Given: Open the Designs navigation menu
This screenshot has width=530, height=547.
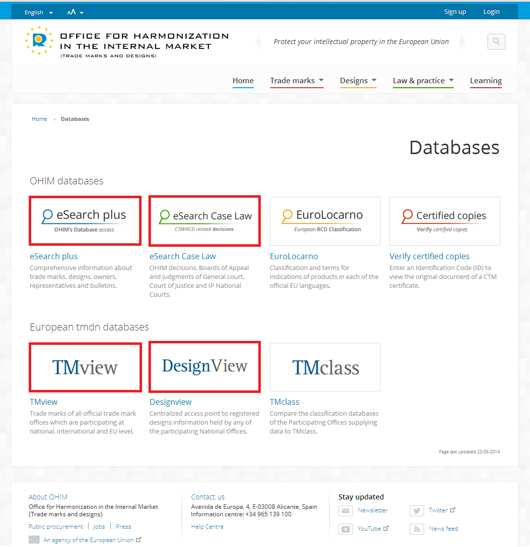Looking at the screenshot, I should (x=358, y=81).
